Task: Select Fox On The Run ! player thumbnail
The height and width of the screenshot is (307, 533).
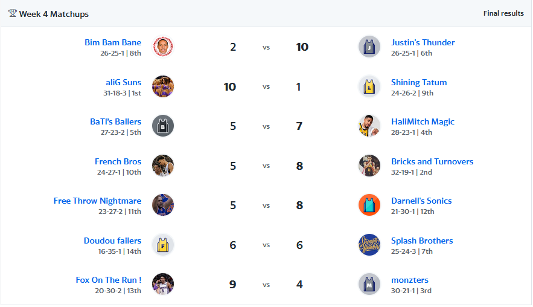Action: 163,284
